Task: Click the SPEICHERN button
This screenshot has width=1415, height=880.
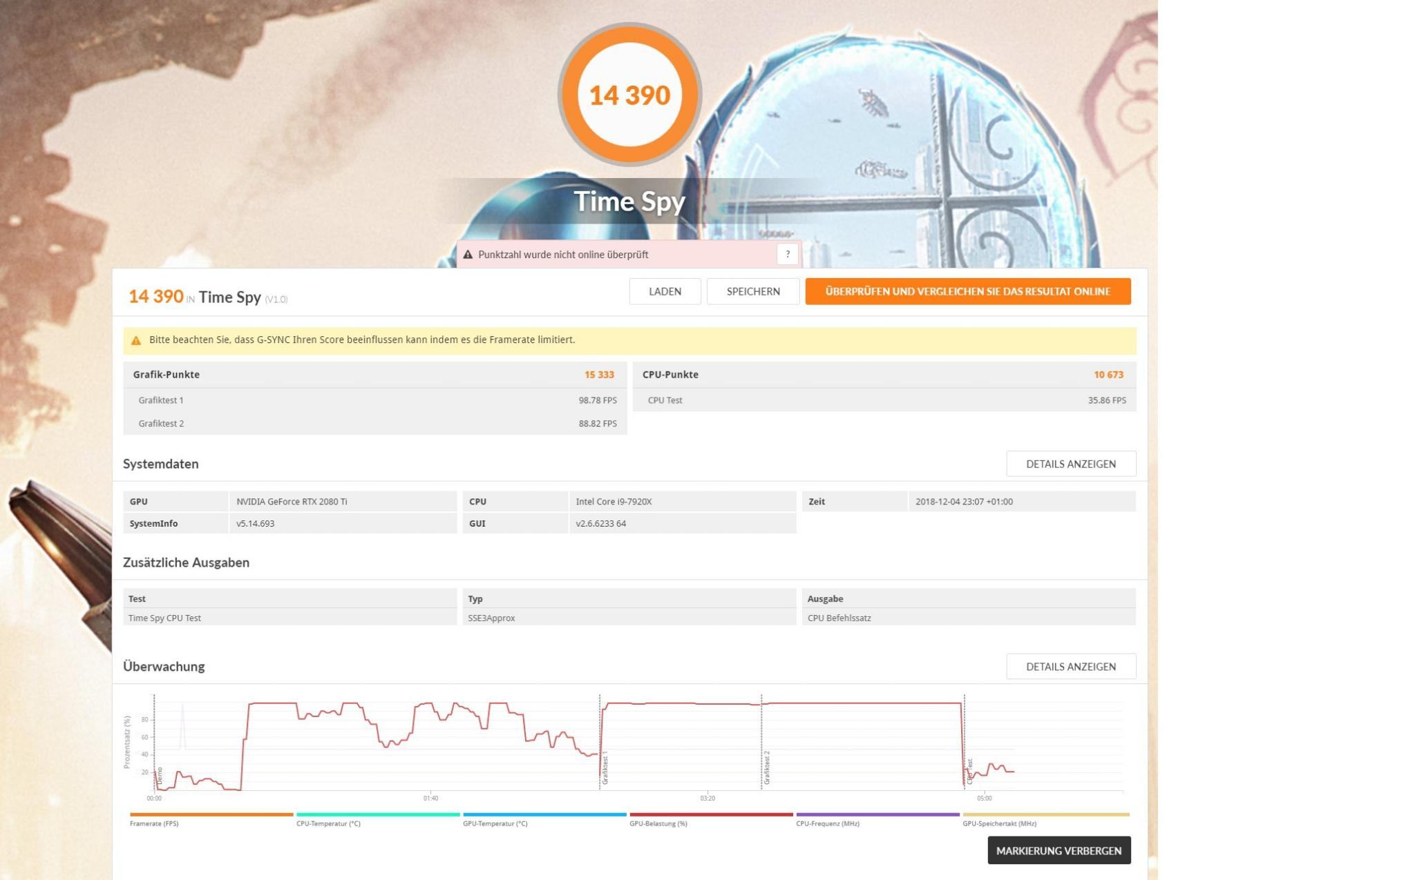Action: (752, 291)
